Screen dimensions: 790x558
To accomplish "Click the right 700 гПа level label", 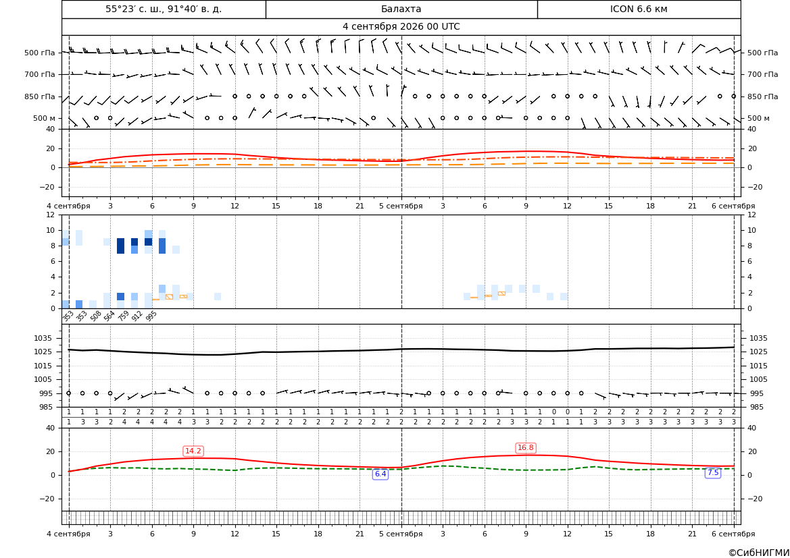I will click(x=762, y=74).
